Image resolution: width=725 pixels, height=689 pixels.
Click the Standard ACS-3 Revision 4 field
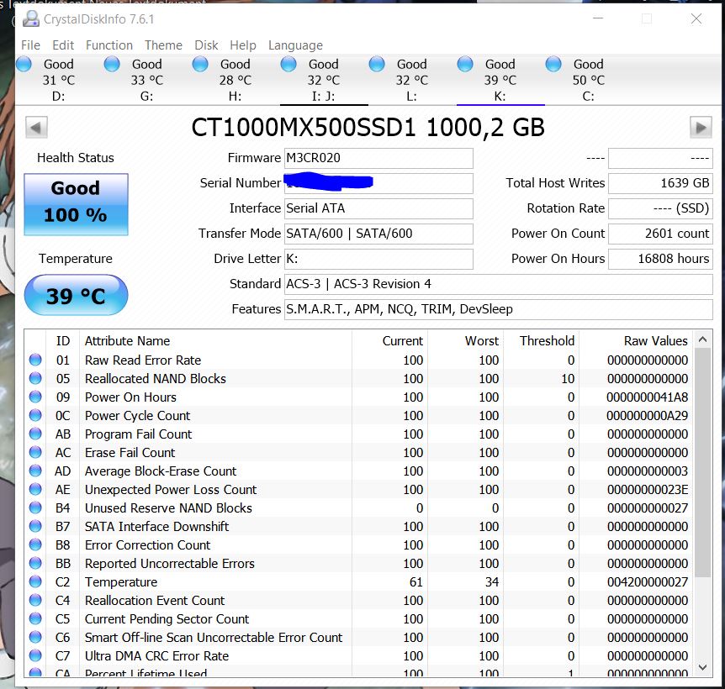pyautogui.click(x=499, y=283)
